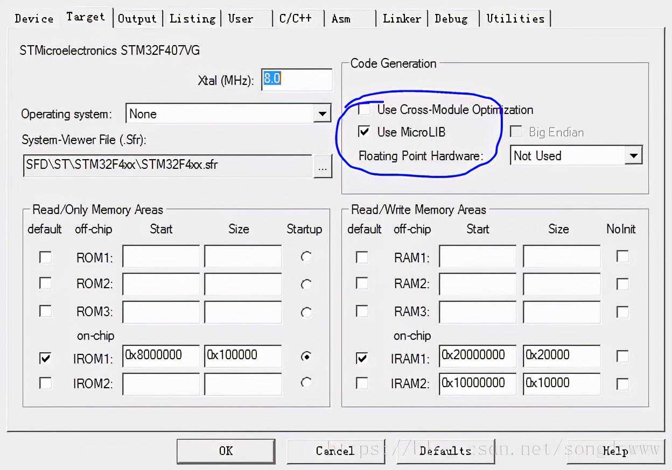The image size is (672, 470).
Task: Open the Operating system dropdown
Action: 322,114
